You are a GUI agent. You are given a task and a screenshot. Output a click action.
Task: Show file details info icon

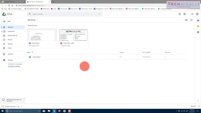(x=191, y=20)
